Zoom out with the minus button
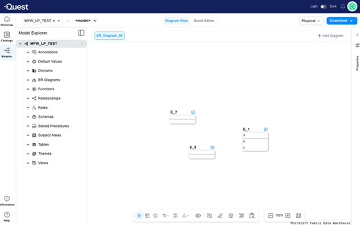The height and width of the screenshot is (225, 360). tap(271, 215)
